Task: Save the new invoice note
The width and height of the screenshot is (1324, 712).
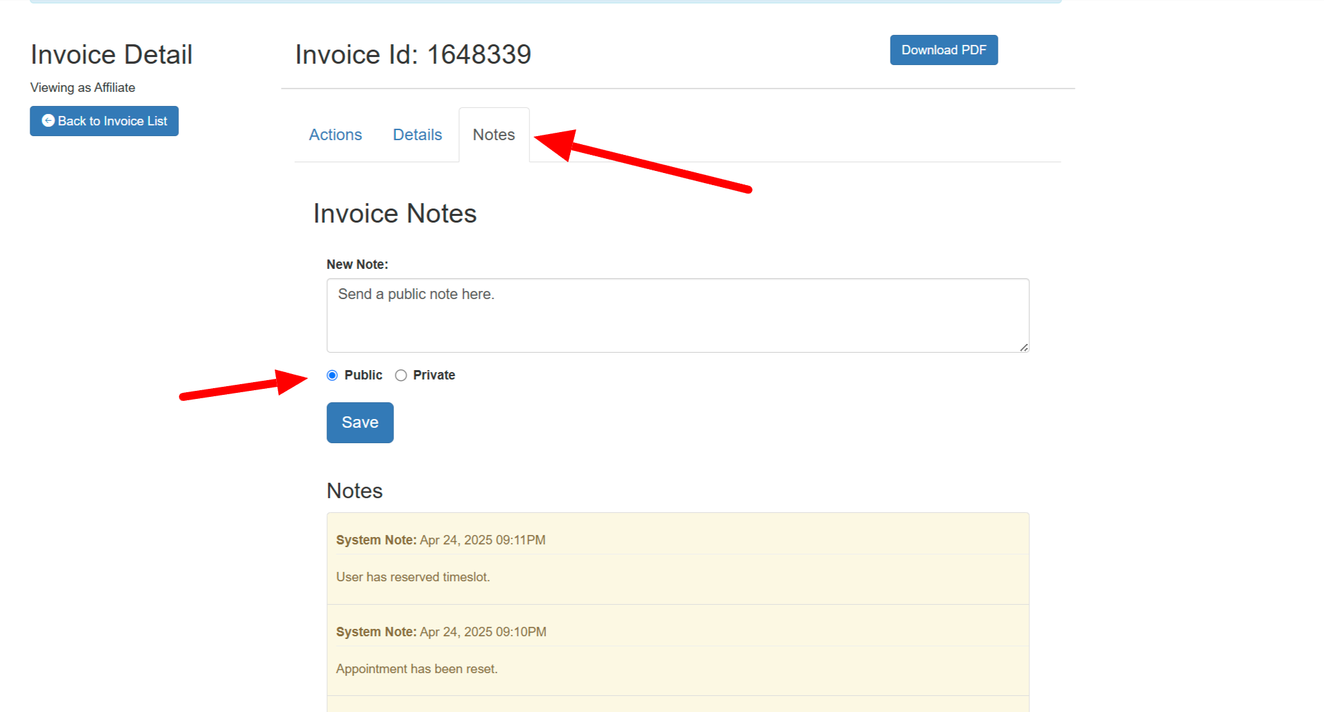Action: coord(360,422)
